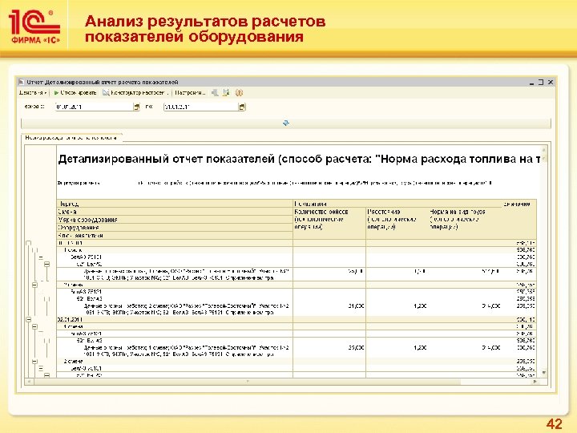The image size is (577, 433).
Task: Select the Норма расхода топлива tab
Action: 71,138
